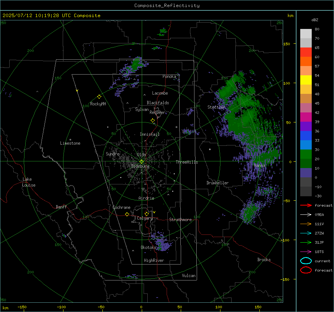Click the Didsbury label
The width and height of the screenshot is (334, 312).
140,166
